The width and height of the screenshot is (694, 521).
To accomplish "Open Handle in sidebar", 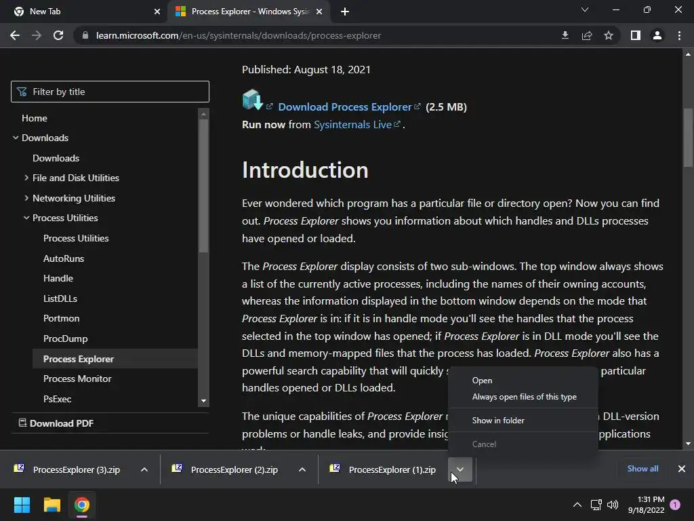I will coord(58,278).
